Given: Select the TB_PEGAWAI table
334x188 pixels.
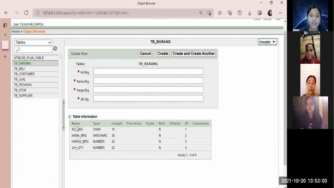Looking at the screenshot, I should coord(35,85).
